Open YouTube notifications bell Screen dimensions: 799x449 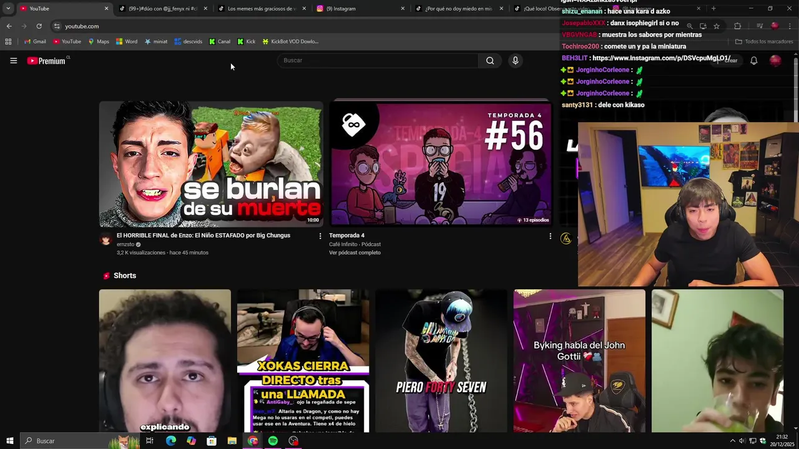753,60
